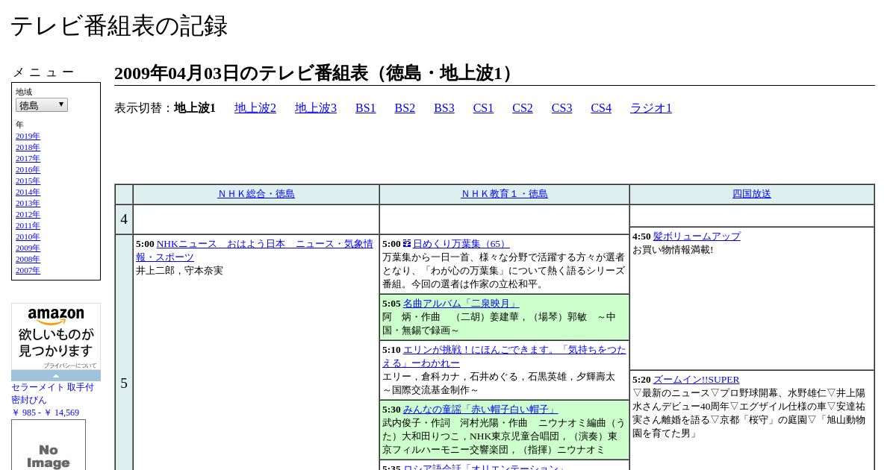Open 日めくり万葉集（65） program link

click(461, 244)
